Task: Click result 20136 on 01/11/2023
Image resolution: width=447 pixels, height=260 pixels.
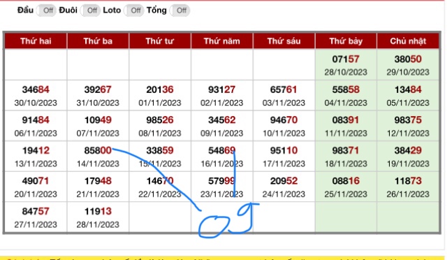Action: [160, 95]
